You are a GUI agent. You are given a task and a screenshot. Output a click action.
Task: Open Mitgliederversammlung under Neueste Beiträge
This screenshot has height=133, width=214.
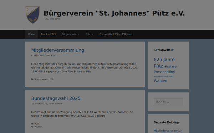(168, 131)
